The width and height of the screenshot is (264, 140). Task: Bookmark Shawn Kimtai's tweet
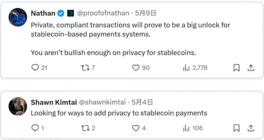[x=237, y=128]
